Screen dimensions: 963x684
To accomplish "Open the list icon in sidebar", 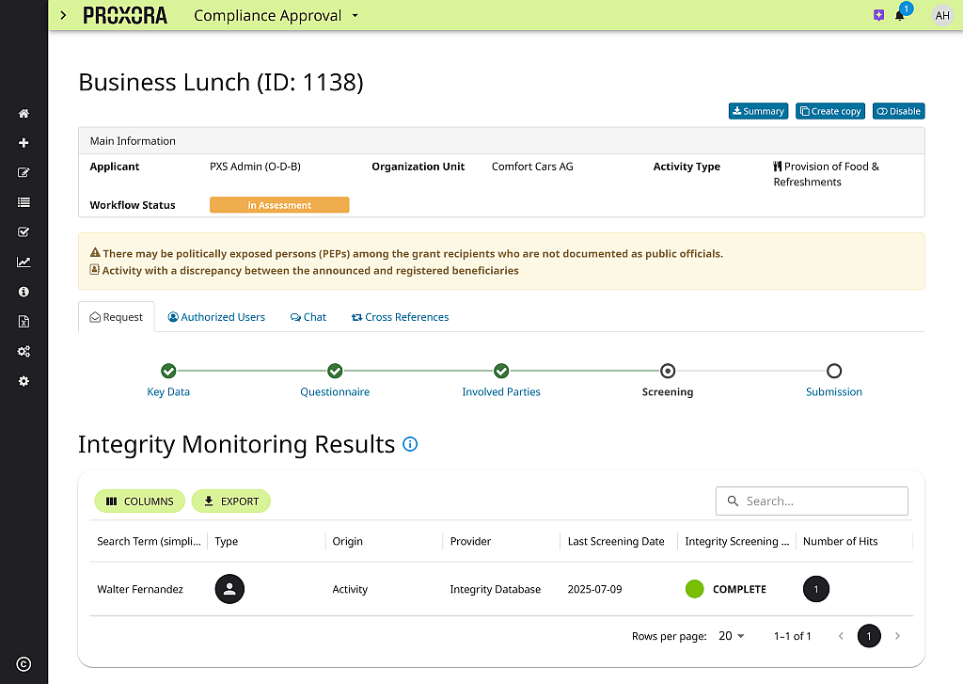I will pyautogui.click(x=24, y=202).
